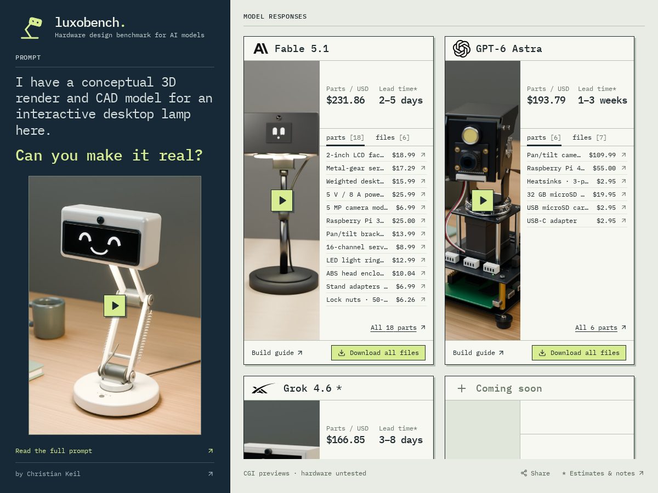Click the xAI logo beside Grok 4.6

(263, 388)
